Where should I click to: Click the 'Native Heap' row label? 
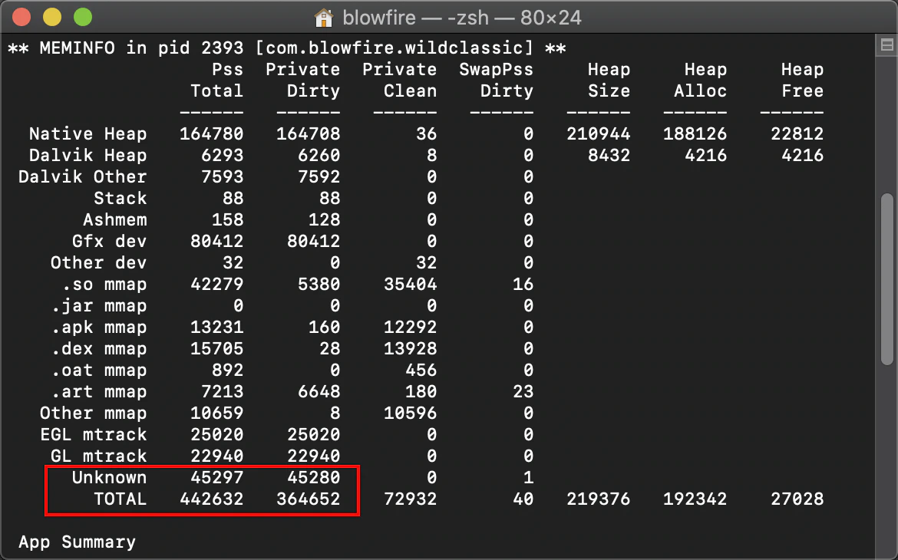pos(87,133)
